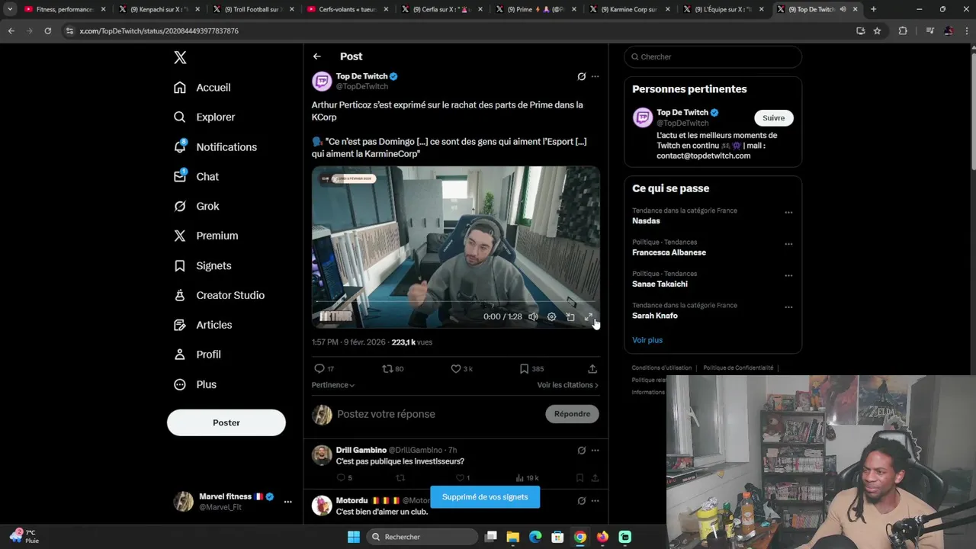Expand video to fullscreen
Viewport: 976px width, 549px height.
pyautogui.click(x=589, y=316)
